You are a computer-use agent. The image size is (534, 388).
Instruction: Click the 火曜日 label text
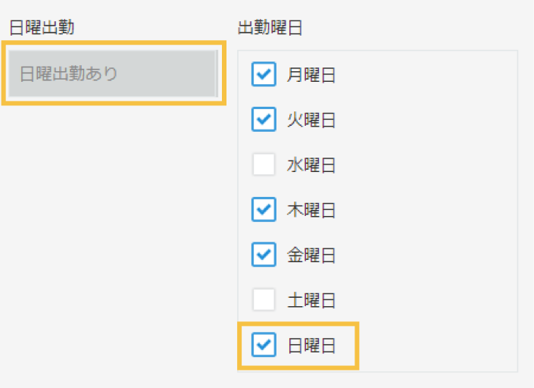tap(311, 120)
